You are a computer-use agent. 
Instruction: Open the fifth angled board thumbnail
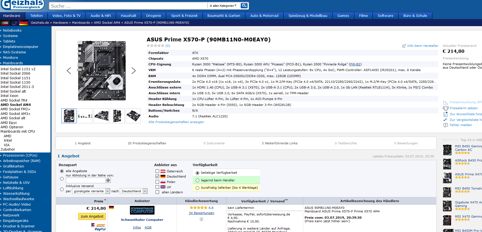tap(133, 116)
